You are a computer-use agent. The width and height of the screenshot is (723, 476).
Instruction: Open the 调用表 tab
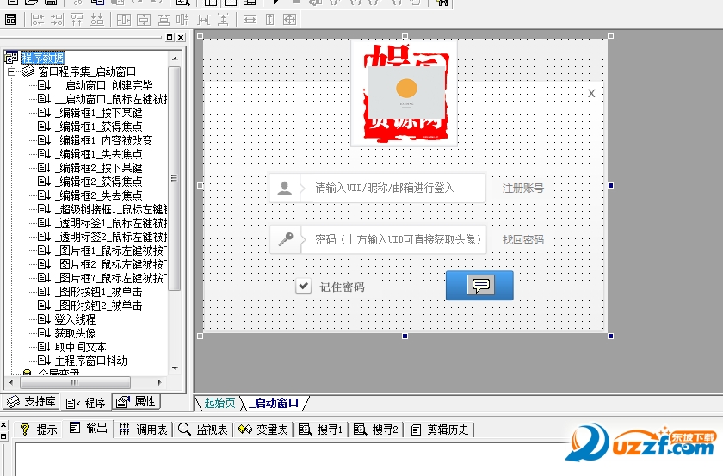tap(143, 430)
